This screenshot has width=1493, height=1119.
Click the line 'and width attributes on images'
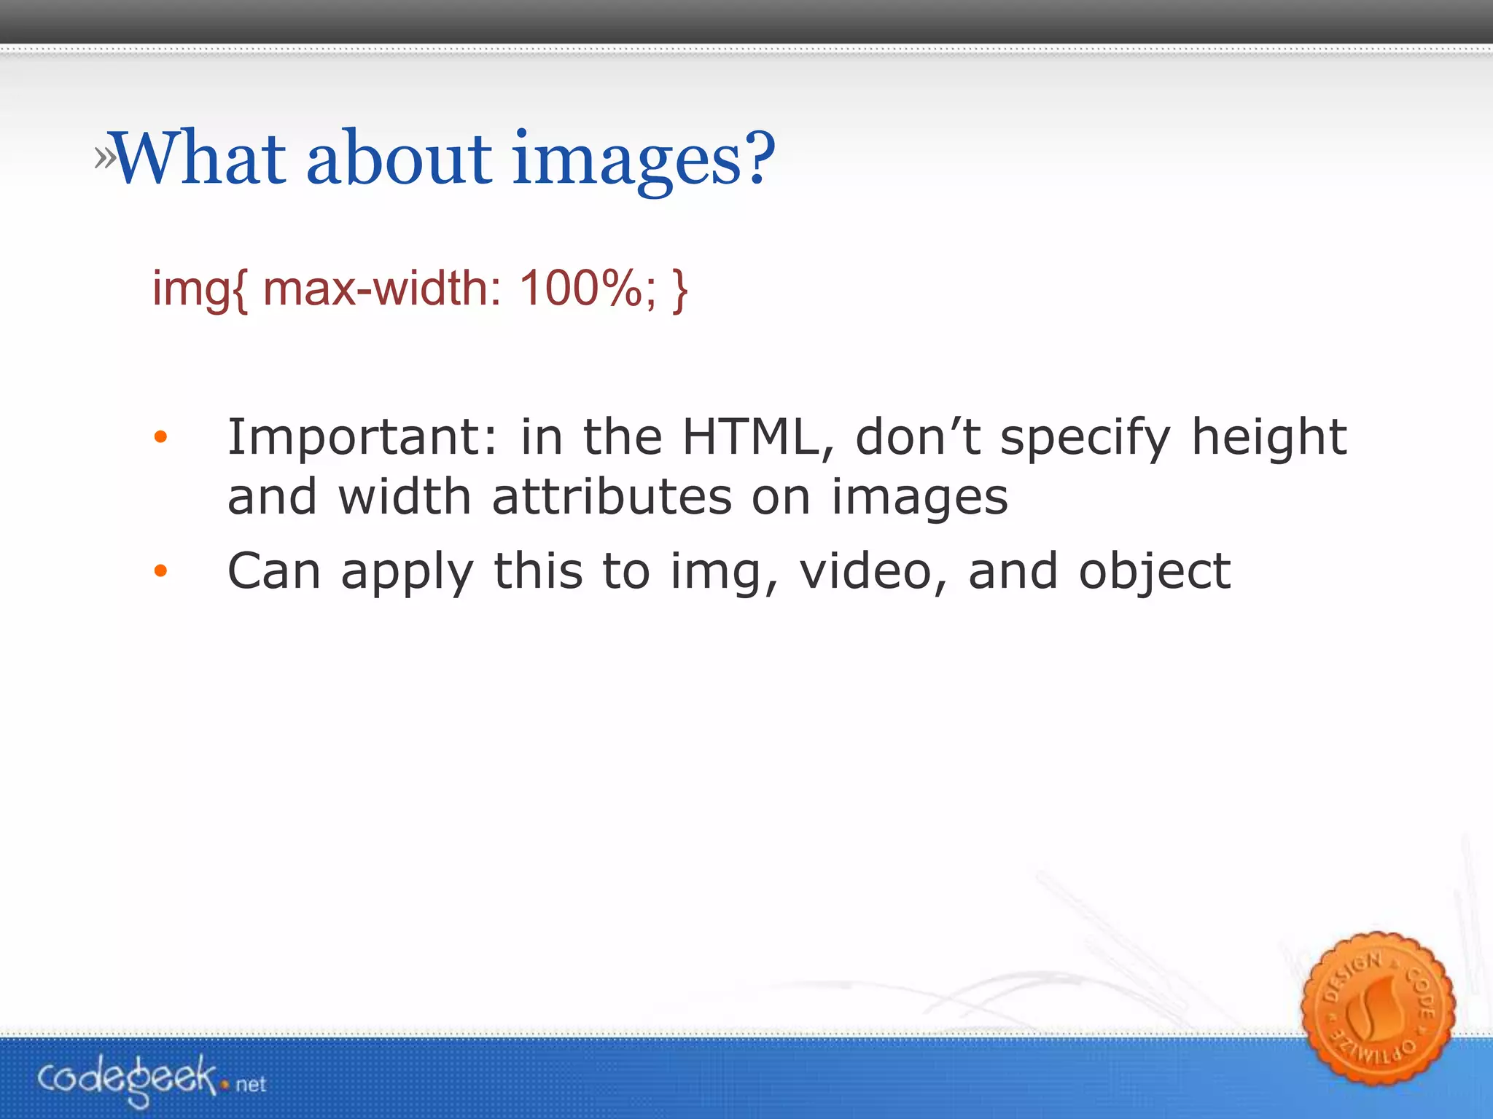[617, 497]
